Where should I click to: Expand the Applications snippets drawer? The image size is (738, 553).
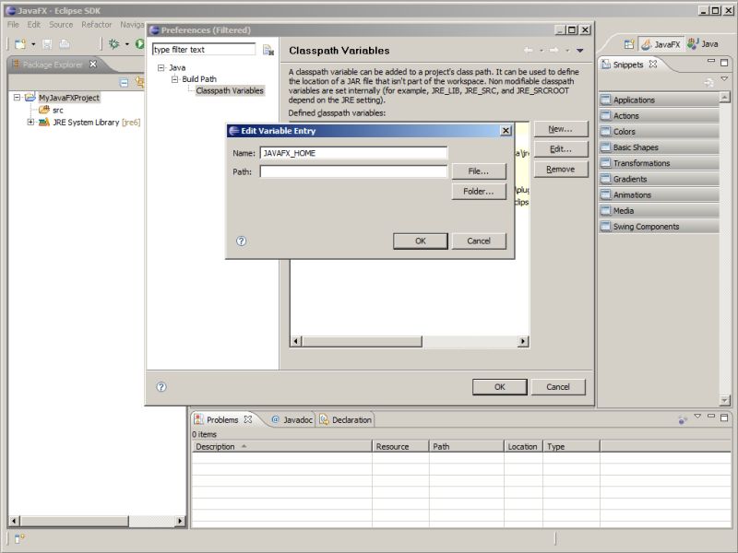pos(659,100)
